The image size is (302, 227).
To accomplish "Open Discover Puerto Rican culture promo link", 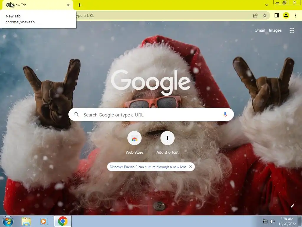I will (x=148, y=167).
